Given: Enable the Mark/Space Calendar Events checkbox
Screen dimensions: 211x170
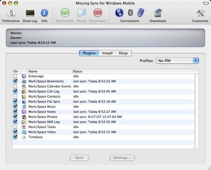Looking at the screenshot, I should (x=15, y=86).
